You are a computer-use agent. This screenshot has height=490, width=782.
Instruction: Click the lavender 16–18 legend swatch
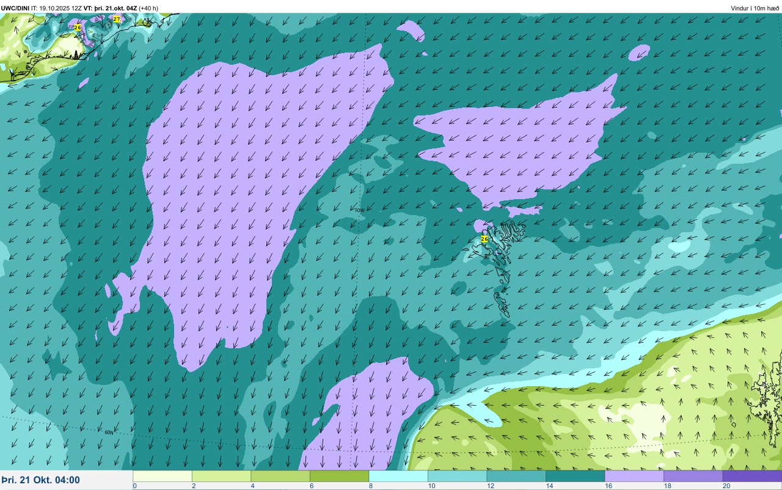coord(634,476)
